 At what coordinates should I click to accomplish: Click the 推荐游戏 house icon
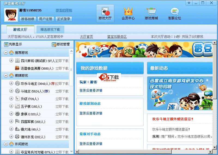(x=11, y=52)
